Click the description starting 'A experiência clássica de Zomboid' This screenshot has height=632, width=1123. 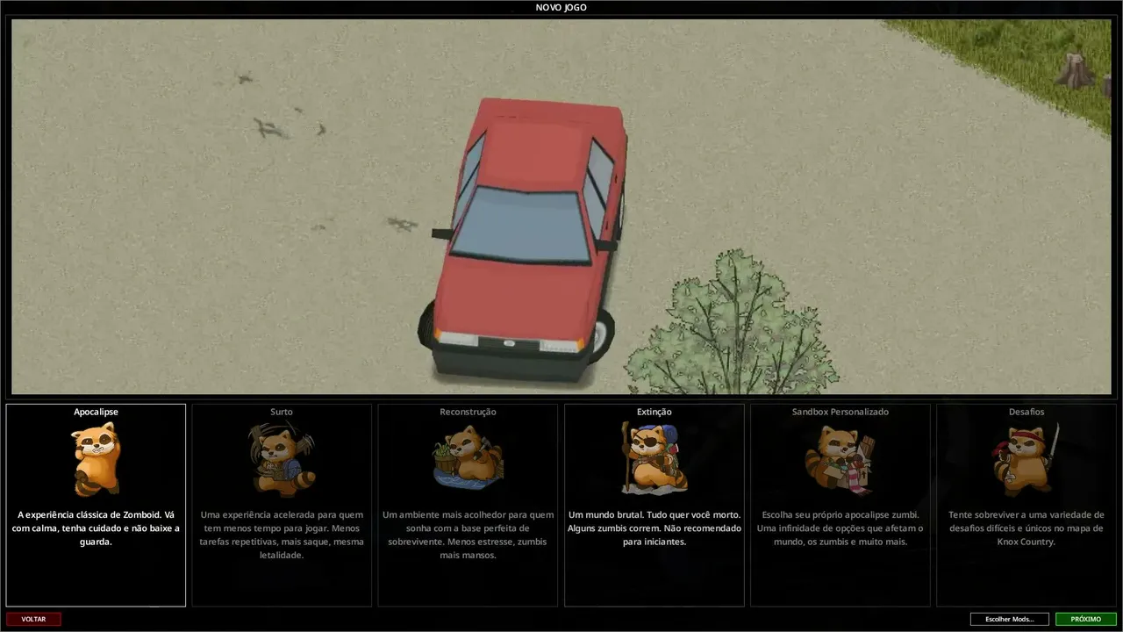click(x=96, y=528)
